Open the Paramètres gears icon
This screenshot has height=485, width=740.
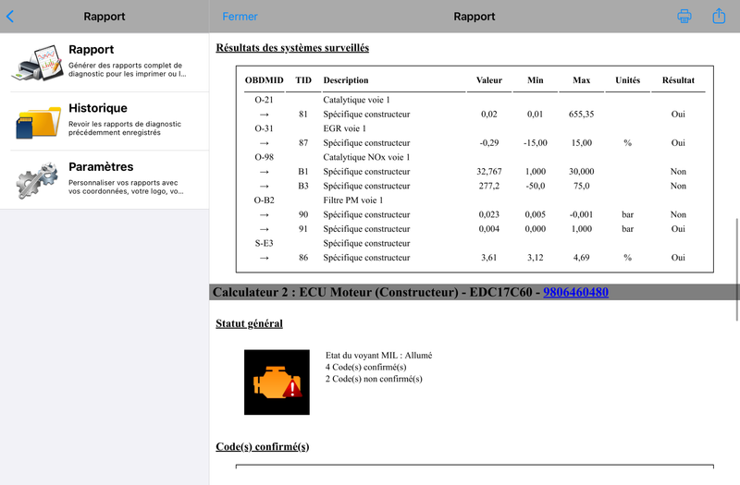tap(38, 180)
